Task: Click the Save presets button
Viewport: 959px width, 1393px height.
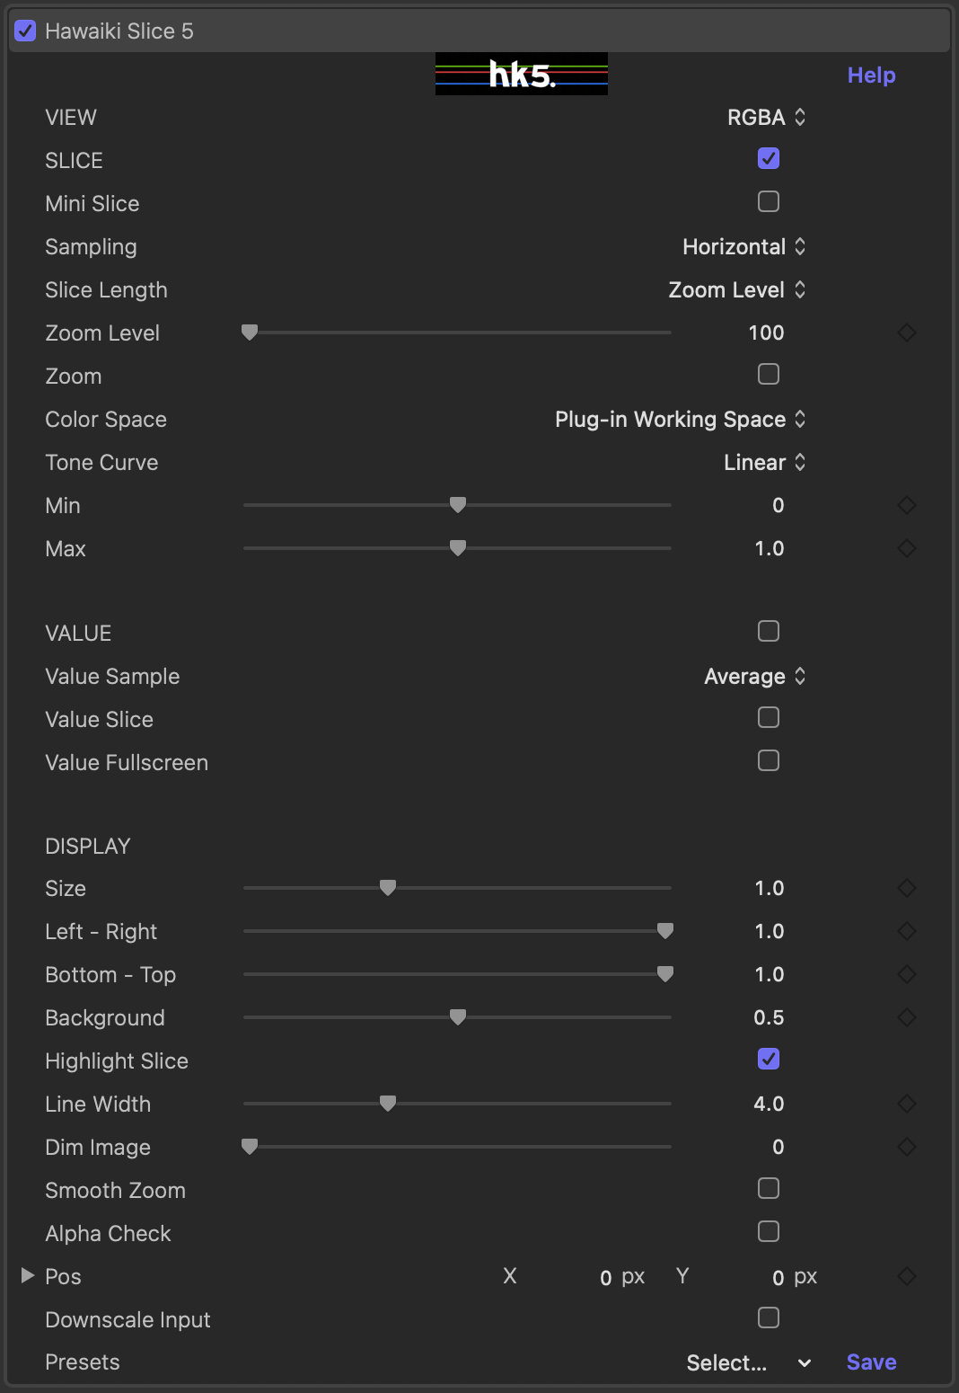Action: (871, 1362)
